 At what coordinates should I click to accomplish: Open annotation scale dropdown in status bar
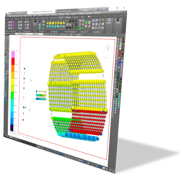point(80,160)
